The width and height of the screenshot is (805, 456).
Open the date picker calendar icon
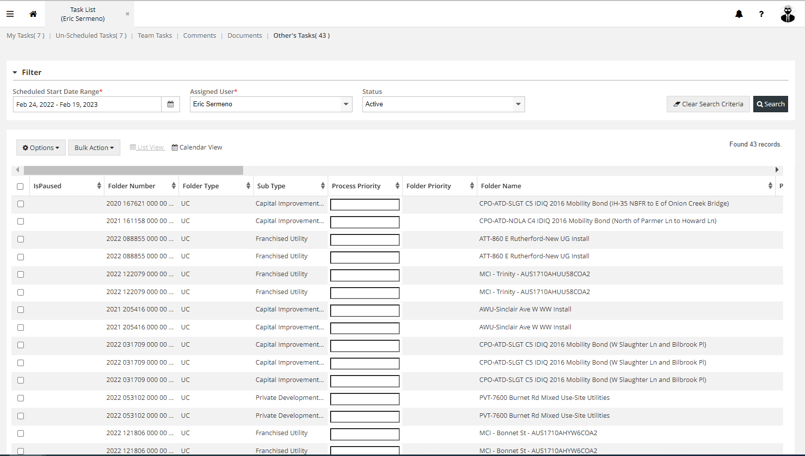(171, 104)
